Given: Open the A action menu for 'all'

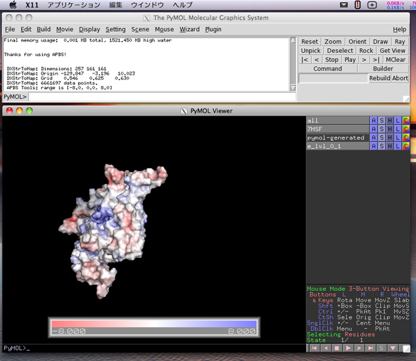Looking at the screenshot, I should click(x=374, y=120).
